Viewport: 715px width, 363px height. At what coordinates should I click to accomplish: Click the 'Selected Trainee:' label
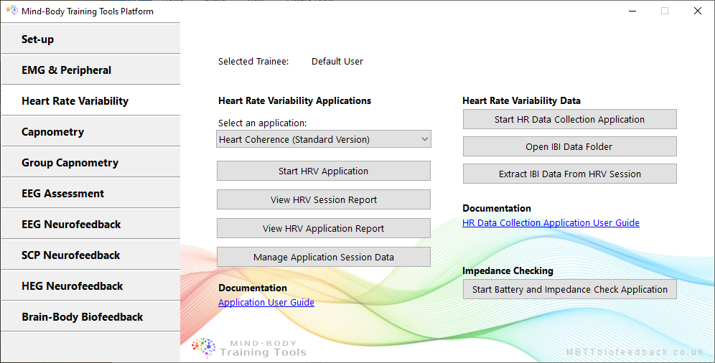pyautogui.click(x=253, y=62)
